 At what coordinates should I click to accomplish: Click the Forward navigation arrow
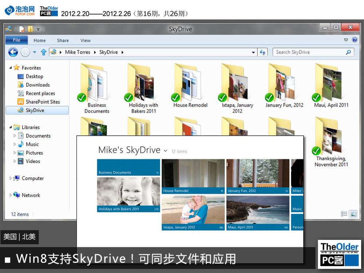coord(25,52)
